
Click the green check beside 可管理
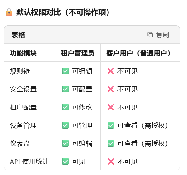65,125
